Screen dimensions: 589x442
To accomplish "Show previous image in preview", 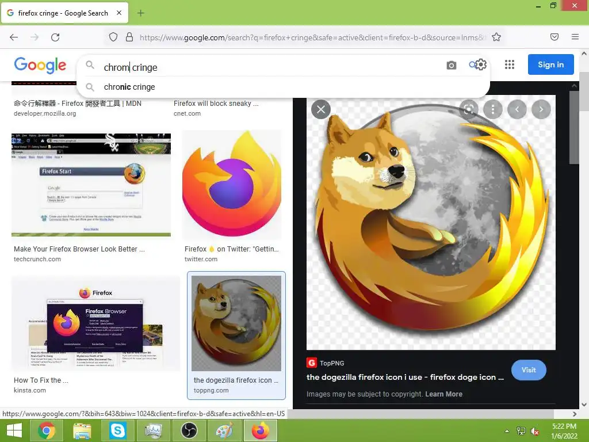I will (517, 109).
